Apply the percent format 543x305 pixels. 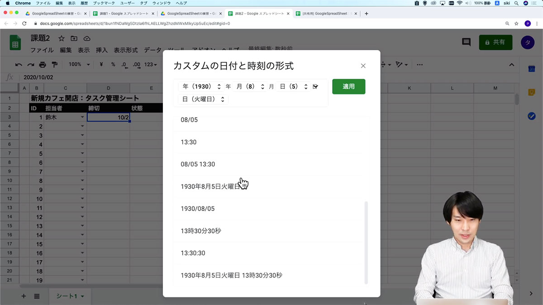[x=113, y=64]
